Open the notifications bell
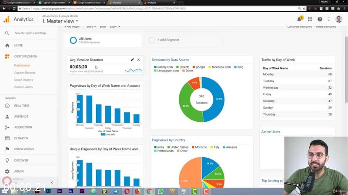The image size is (348, 195). click(299, 19)
